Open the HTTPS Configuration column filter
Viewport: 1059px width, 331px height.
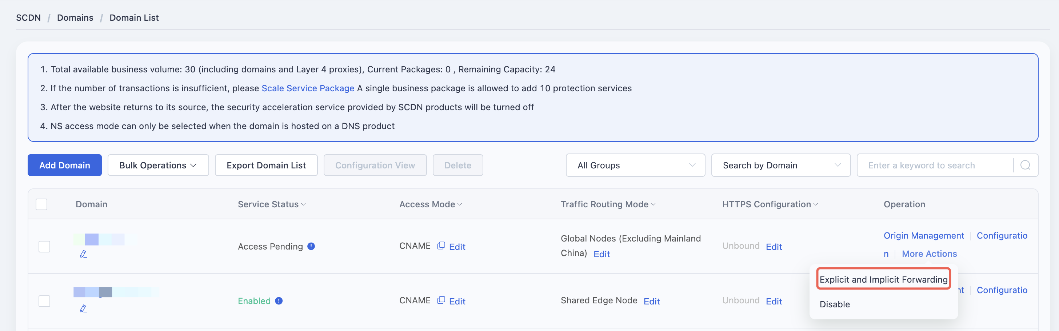816,204
